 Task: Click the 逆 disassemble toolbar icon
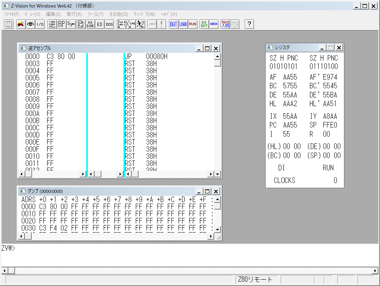coord(52,24)
